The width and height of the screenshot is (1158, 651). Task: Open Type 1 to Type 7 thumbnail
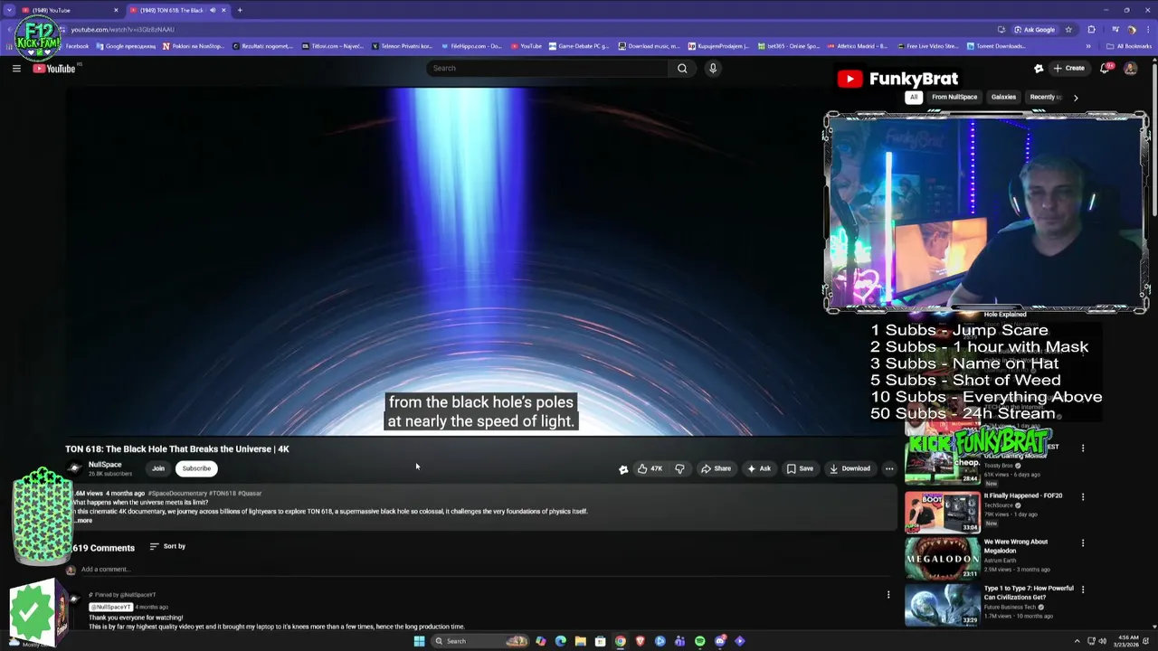pyautogui.click(x=942, y=605)
